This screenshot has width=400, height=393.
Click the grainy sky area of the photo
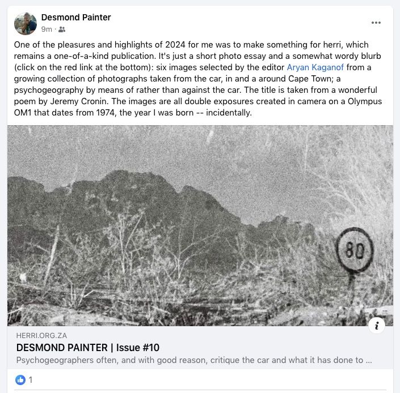179,150
